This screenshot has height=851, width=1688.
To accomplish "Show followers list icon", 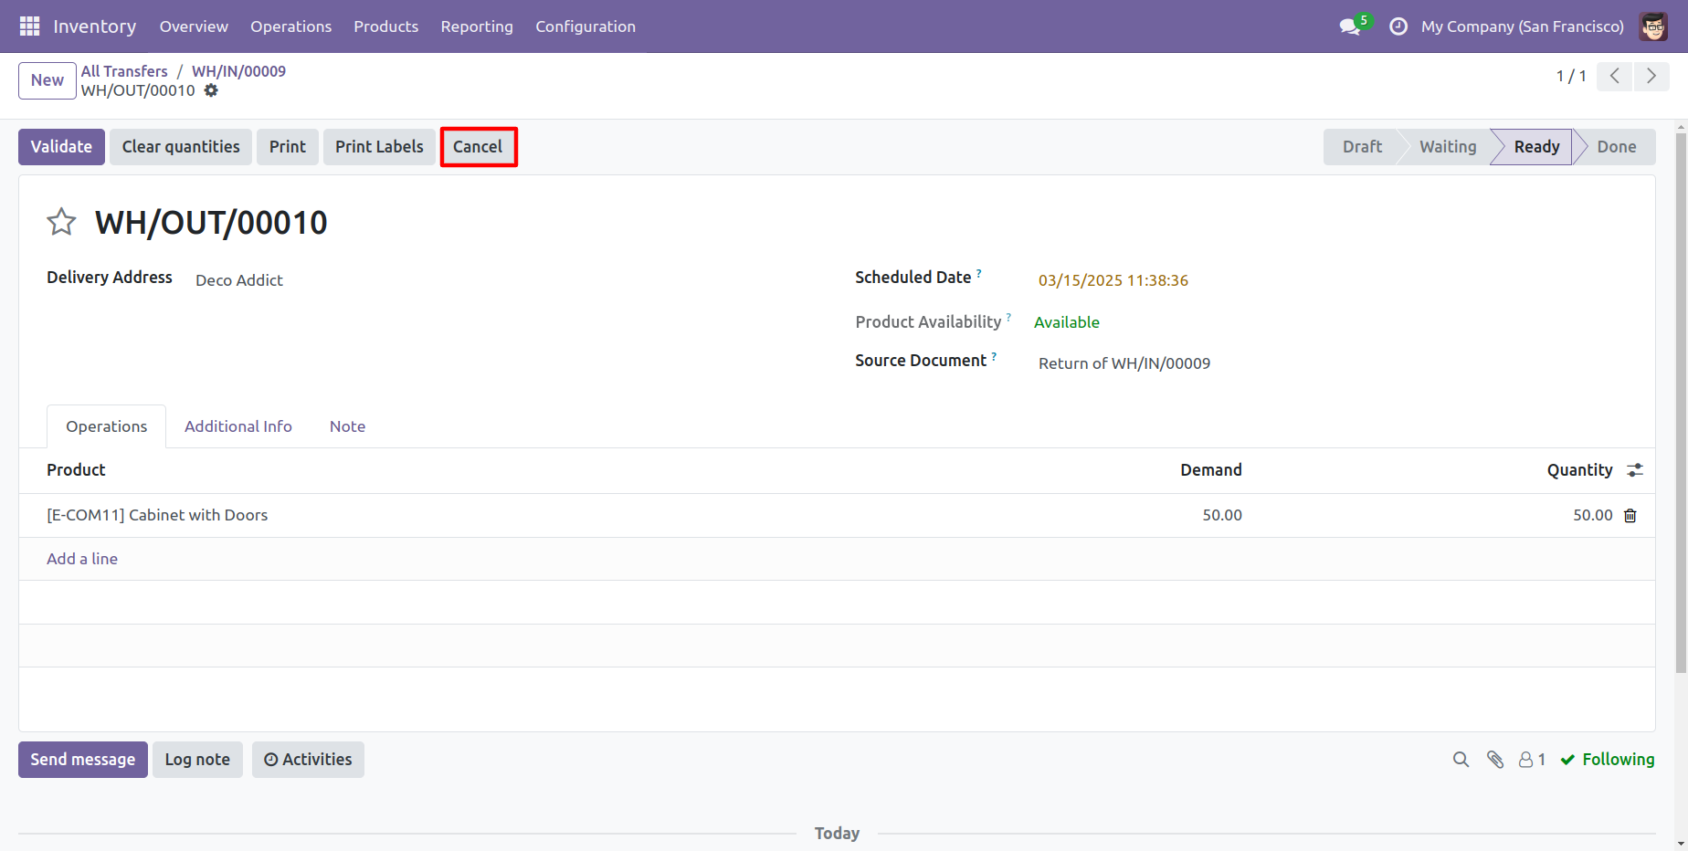I will pyautogui.click(x=1532, y=760).
